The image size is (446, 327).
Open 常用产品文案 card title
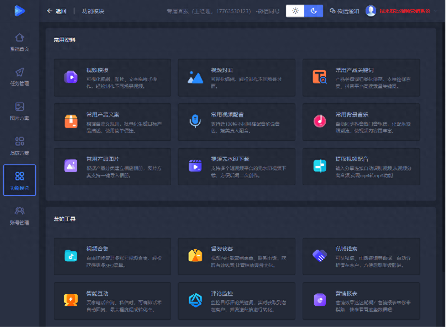tap(103, 114)
